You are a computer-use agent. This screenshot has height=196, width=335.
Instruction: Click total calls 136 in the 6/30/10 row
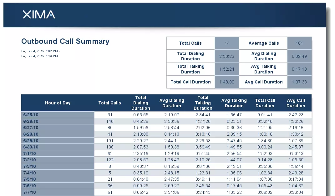point(110,147)
